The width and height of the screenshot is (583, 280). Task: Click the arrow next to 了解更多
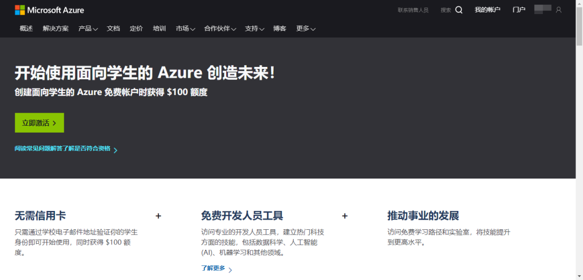[230, 270]
